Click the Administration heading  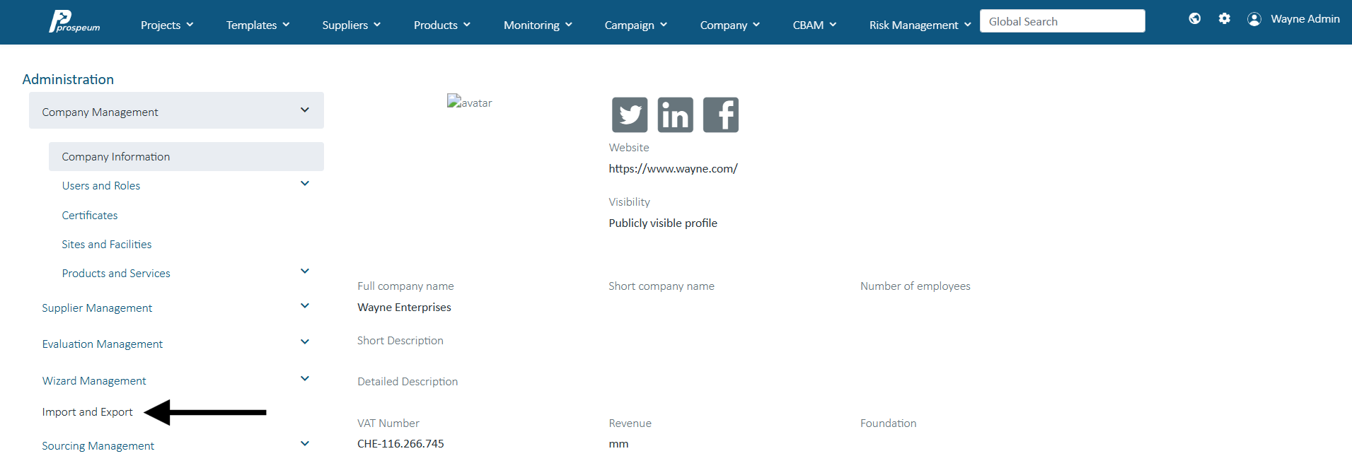(68, 79)
